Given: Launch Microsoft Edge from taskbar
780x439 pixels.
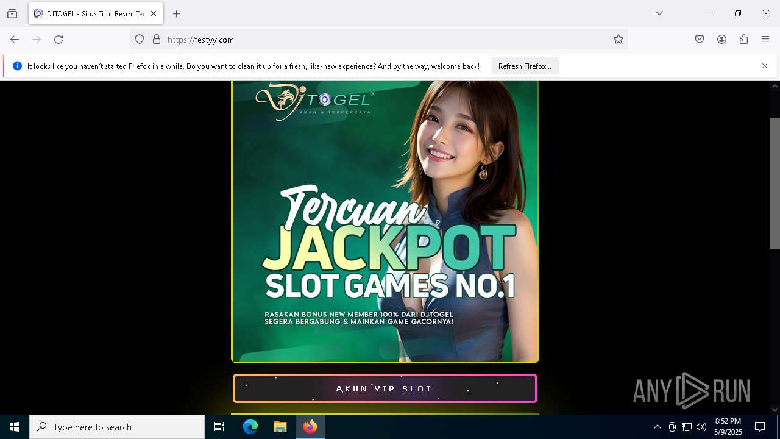Looking at the screenshot, I should (x=250, y=427).
